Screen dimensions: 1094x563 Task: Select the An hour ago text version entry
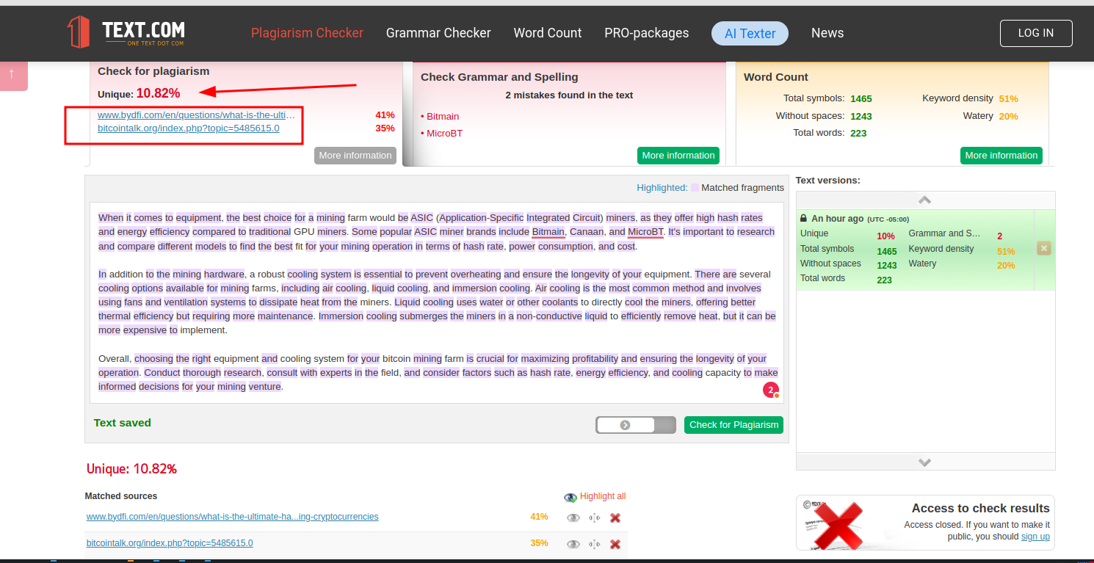915,250
